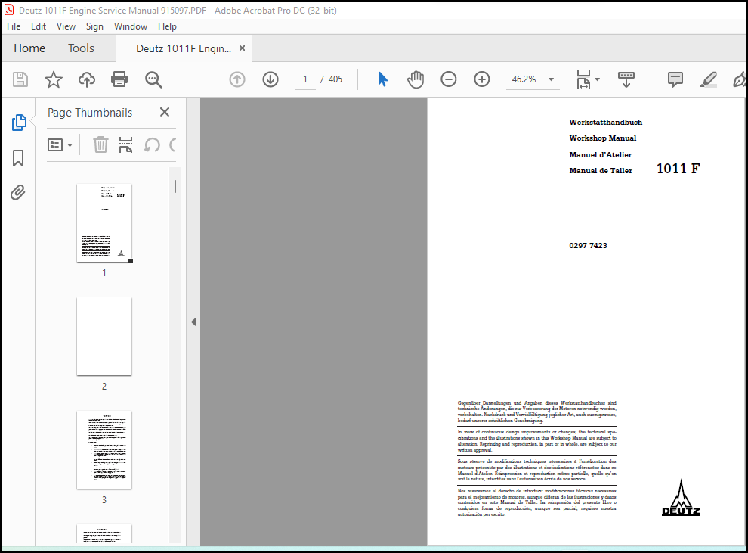Open the fit page options dropdown arrow
748x553 pixels.
coord(597,79)
